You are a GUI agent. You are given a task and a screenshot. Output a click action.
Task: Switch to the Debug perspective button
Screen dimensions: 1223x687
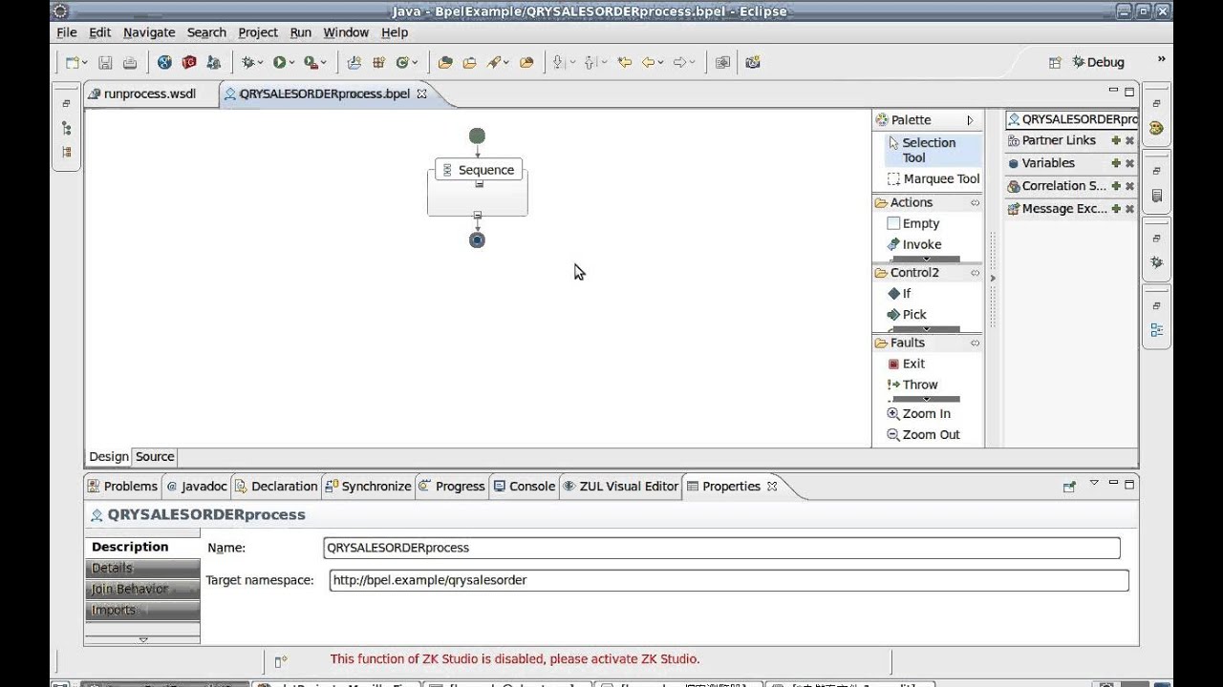tap(1098, 62)
